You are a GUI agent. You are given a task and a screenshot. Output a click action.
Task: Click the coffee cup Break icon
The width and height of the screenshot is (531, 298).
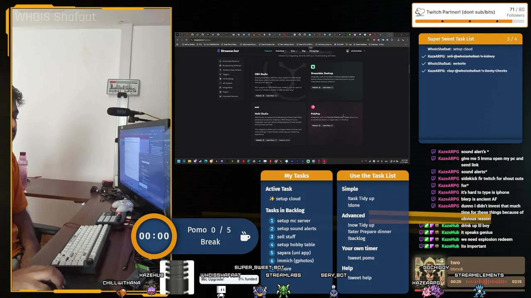(x=245, y=236)
